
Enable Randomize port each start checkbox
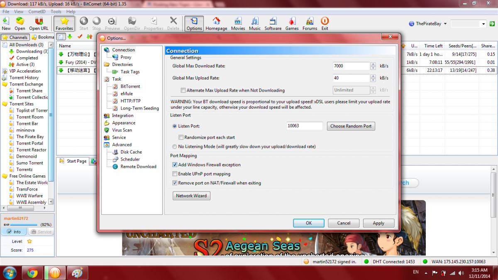[181, 137]
